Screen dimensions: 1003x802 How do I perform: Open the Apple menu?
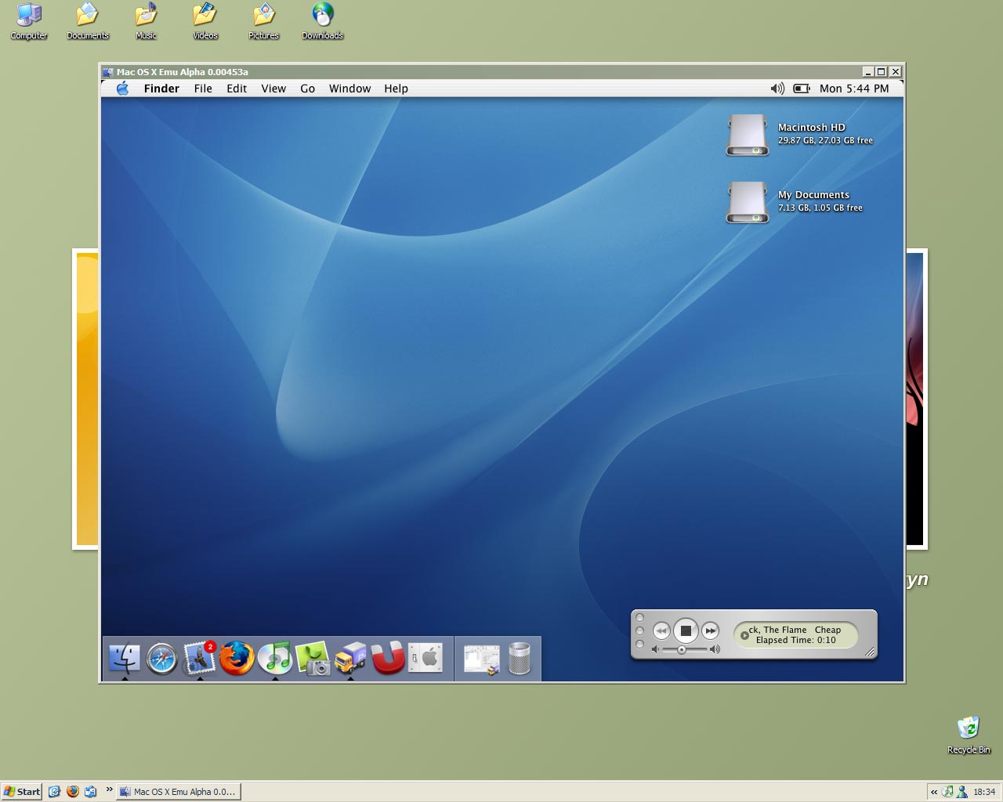[x=123, y=89]
